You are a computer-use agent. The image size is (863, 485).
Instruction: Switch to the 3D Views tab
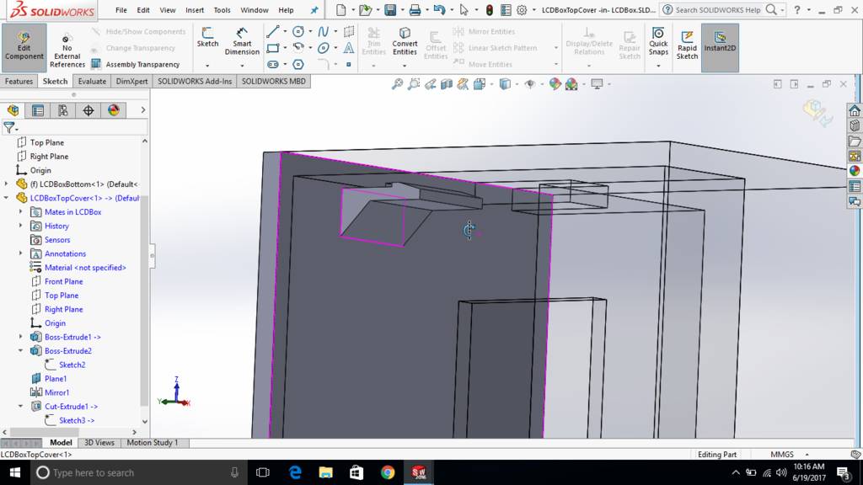click(99, 443)
